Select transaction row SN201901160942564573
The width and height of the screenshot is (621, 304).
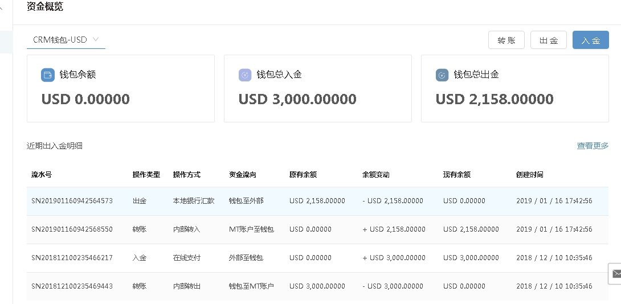(x=72, y=201)
